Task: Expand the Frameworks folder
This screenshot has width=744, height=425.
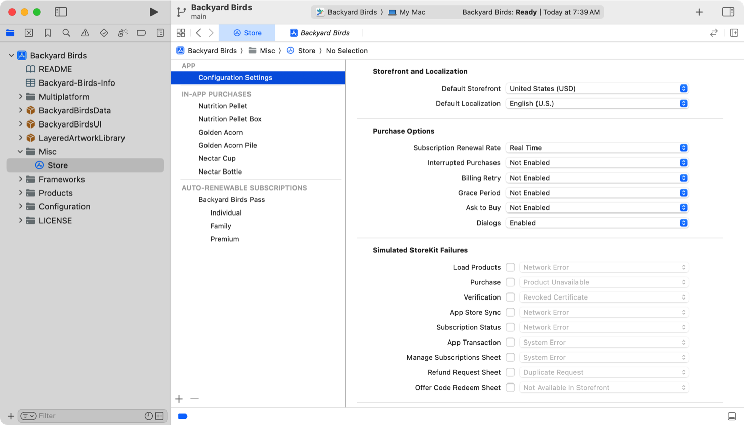Action: click(21, 179)
